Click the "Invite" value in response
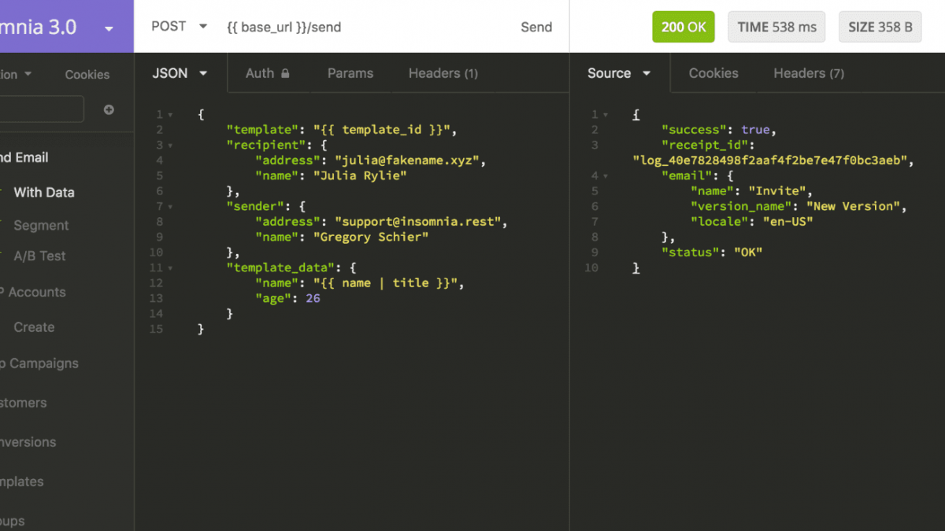945x531 pixels. (777, 191)
